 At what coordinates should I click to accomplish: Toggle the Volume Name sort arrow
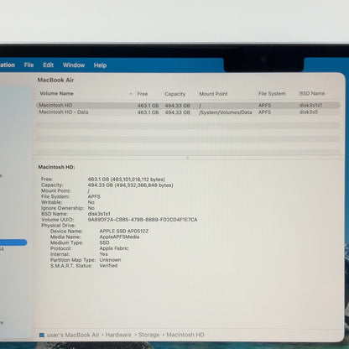(131, 94)
